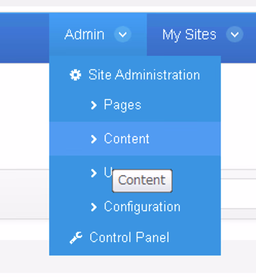The height and width of the screenshot is (277, 256).
Task: Click the Admin dropdown arrow circle
Action: click(123, 34)
